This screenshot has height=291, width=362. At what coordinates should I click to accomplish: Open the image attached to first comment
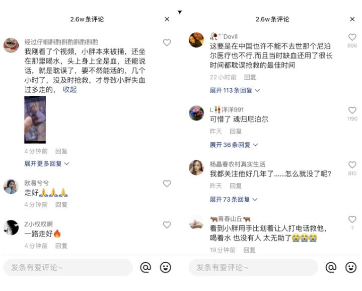(35, 120)
